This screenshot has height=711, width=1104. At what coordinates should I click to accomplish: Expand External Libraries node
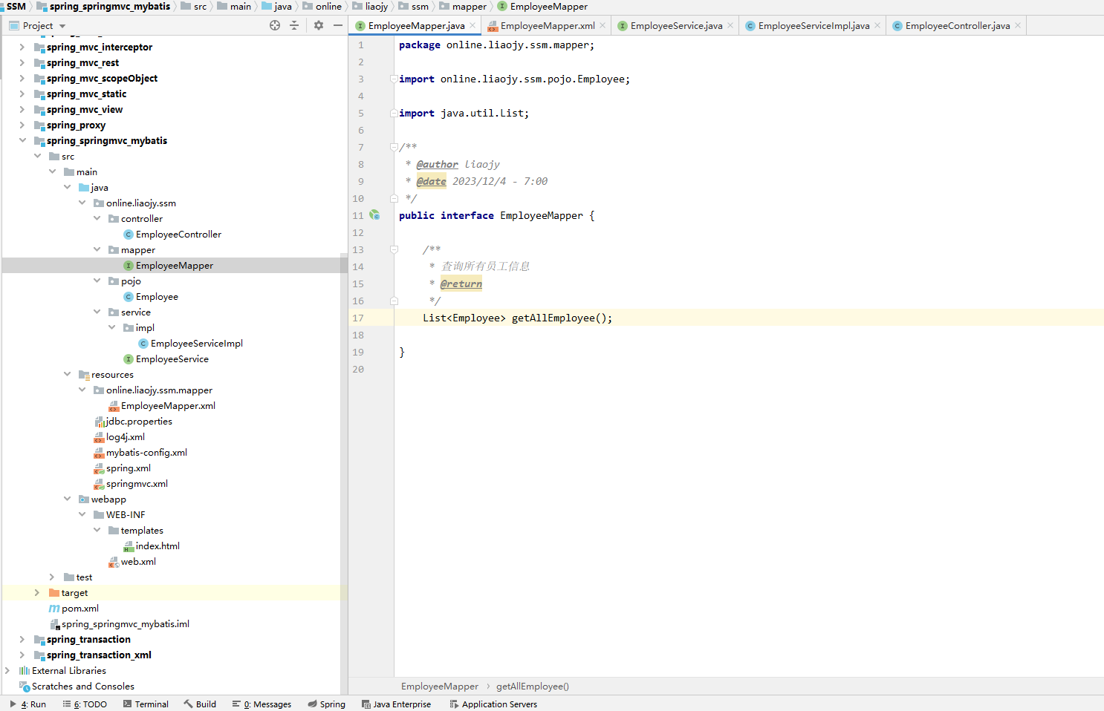[x=7, y=670]
